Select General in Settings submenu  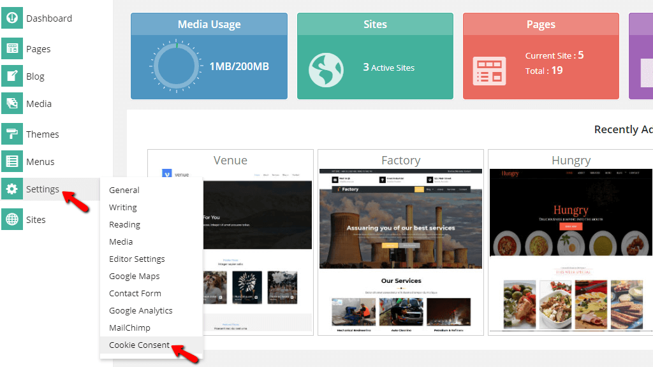click(124, 190)
